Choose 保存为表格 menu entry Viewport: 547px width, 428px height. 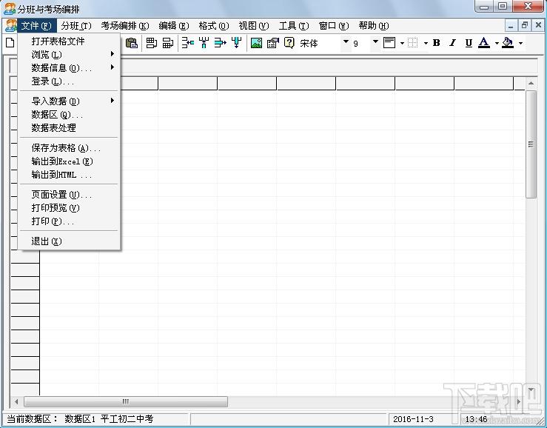tap(70, 147)
